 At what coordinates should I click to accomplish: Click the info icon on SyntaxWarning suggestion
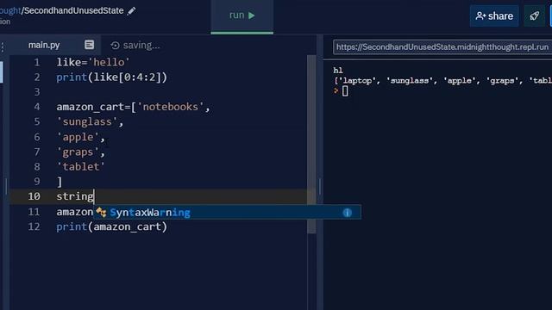tap(347, 213)
